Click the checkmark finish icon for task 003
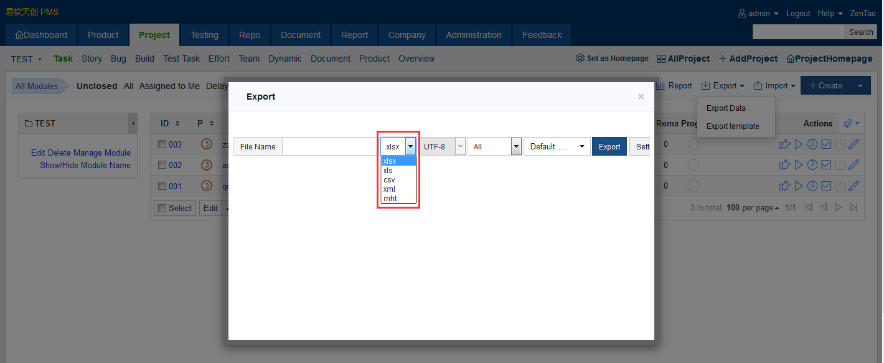The image size is (884, 363). 826,144
